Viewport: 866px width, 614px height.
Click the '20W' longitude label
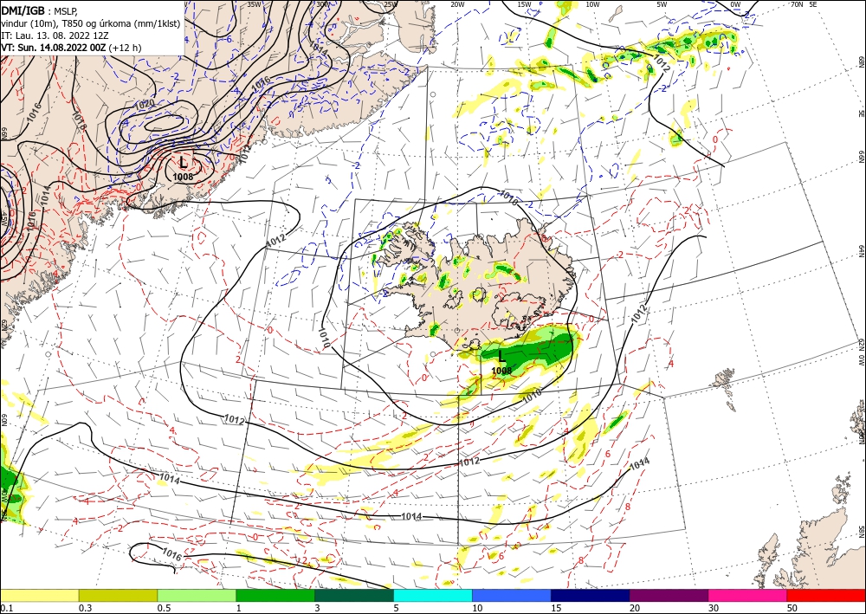pos(456,4)
